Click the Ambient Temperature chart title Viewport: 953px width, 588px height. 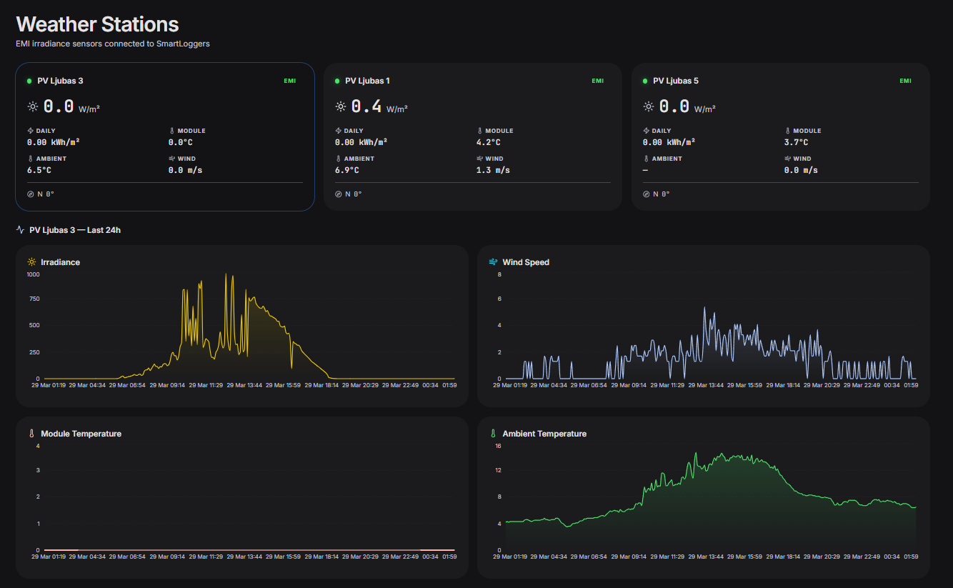click(x=544, y=434)
